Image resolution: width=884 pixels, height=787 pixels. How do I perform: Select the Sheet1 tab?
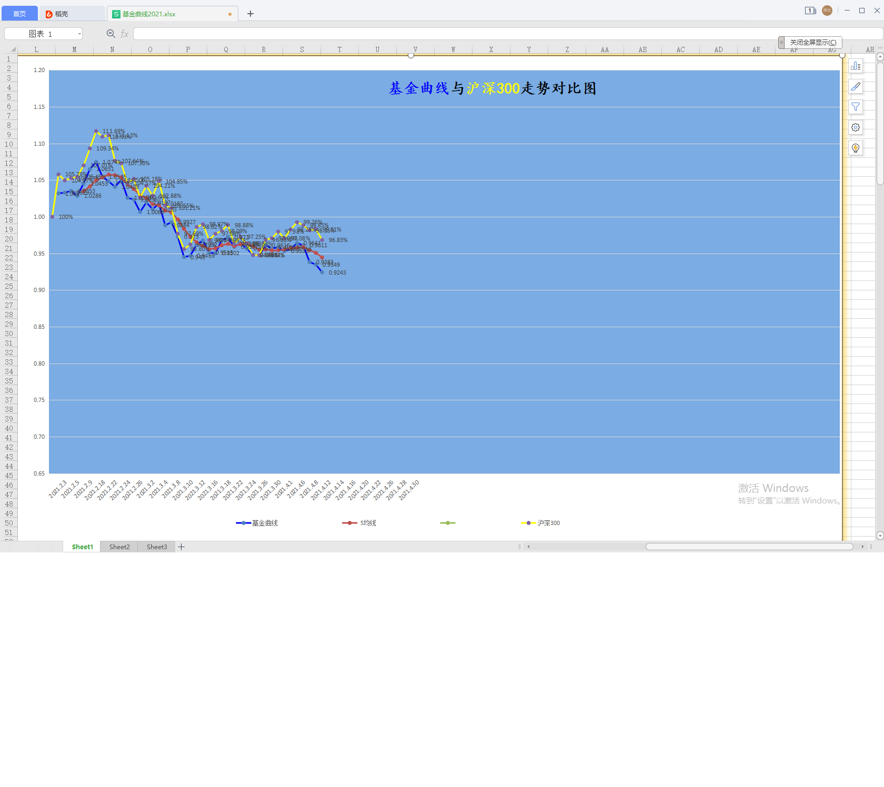[x=82, y=547]
